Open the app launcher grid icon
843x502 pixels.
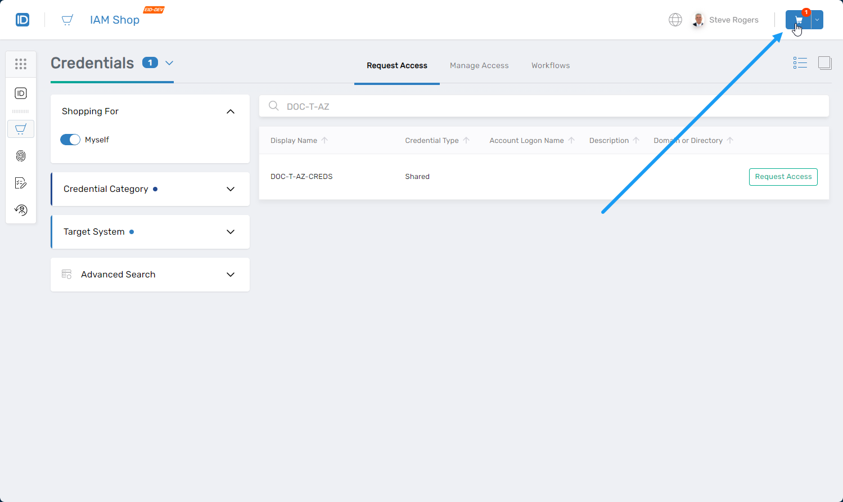pos(21,64)
